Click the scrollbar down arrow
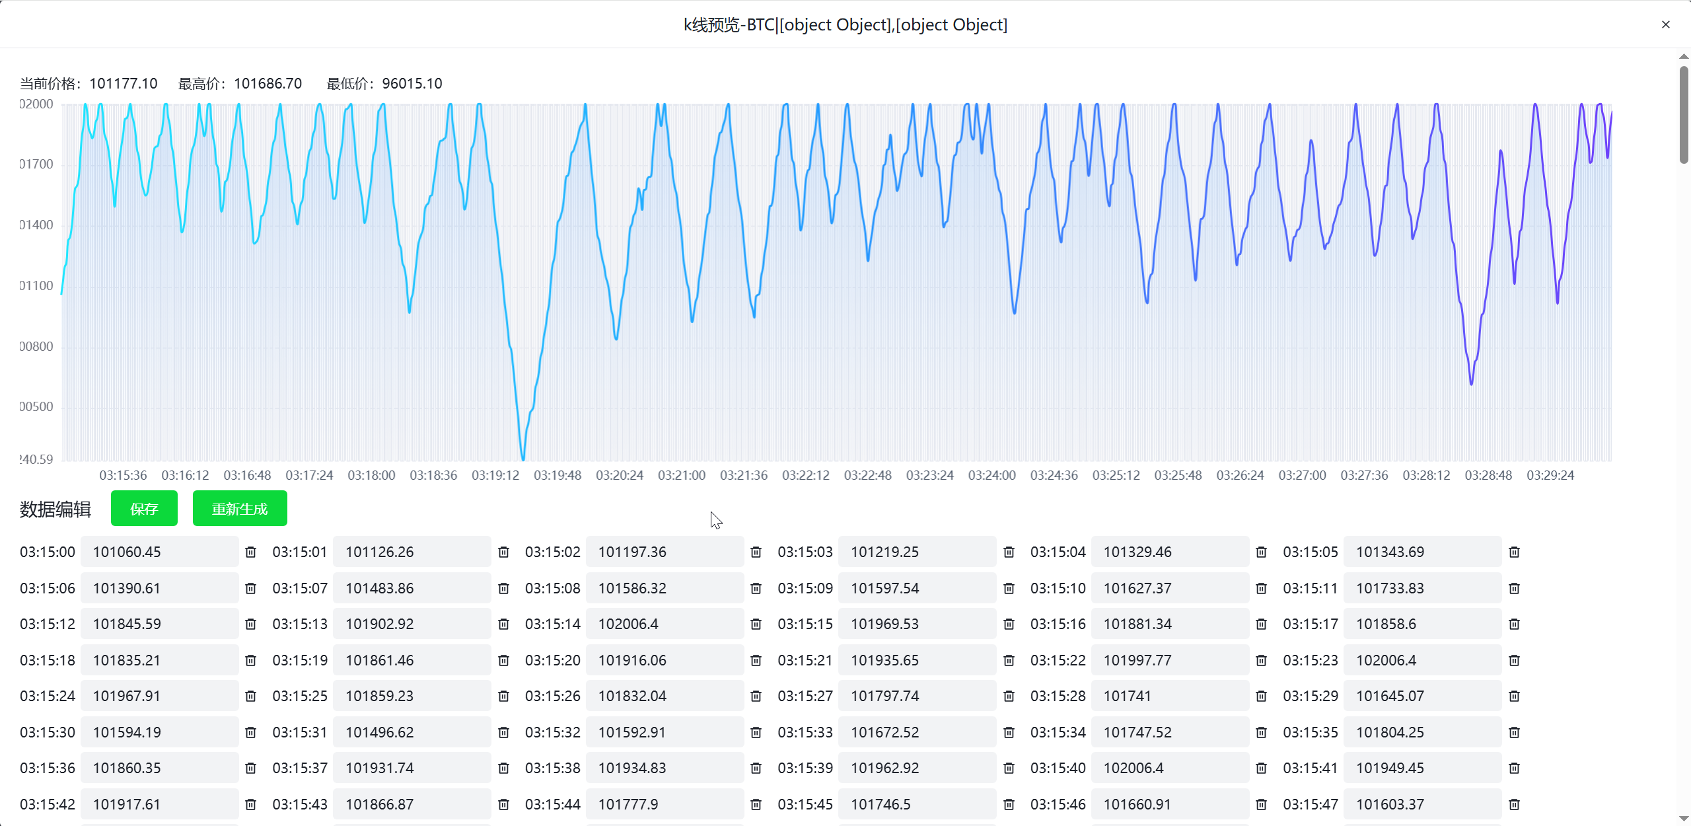Screen dimensions: 1691x826 [x=1684, y=818]
